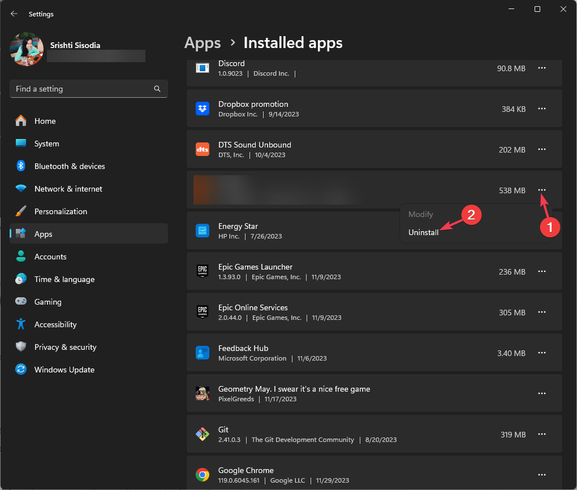This screenshot has width=577, height=490.
Task: Click the Git app icon
Action: 203,434
